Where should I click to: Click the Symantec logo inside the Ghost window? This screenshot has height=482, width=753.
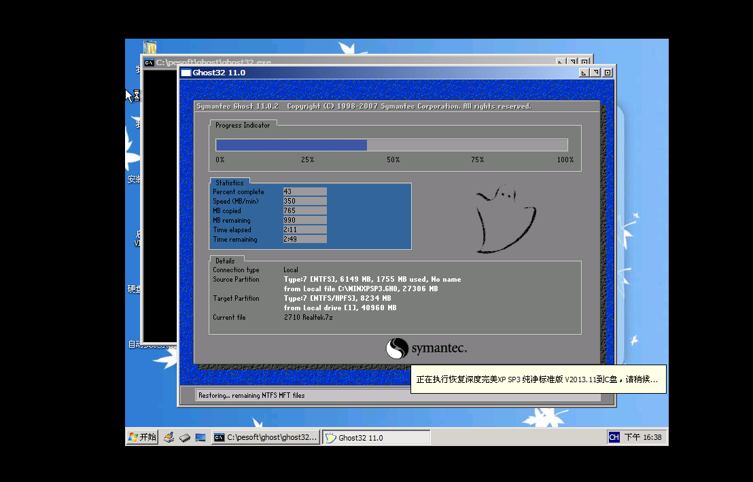click(x=428, y=348)
